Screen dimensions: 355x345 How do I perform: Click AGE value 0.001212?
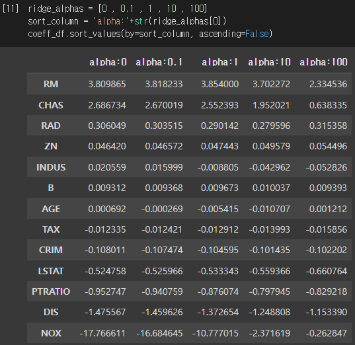click(x=328, y=209)
